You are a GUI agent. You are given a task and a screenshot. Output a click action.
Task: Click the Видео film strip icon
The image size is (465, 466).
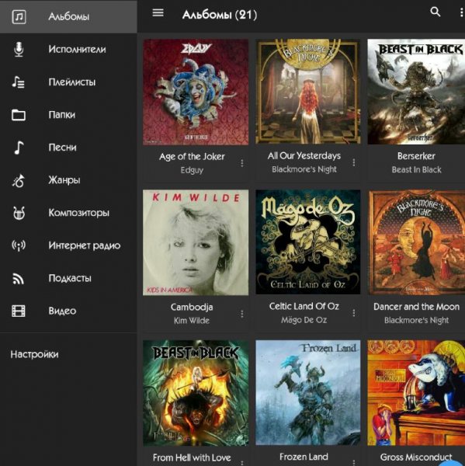coord(19,311)
